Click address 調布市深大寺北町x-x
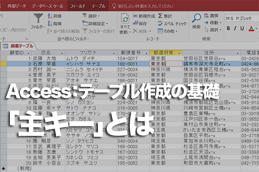This screenshot has width=259, height=172. tap(212, 64)
